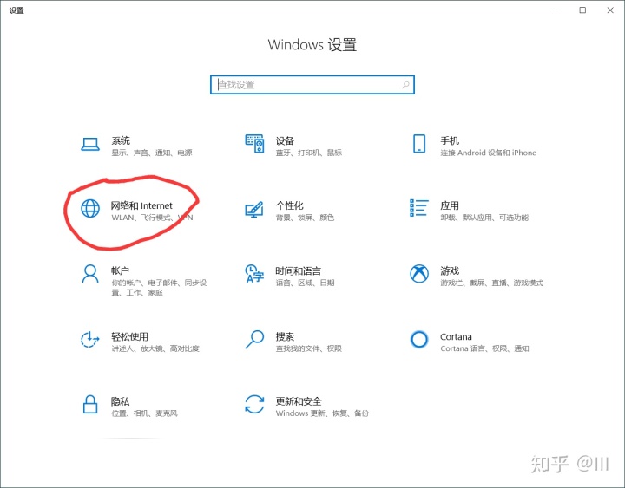Click description 位置、相机、麦克风
Screen dimensions: 625x488
pyautogui.click(x=144, y=413)
